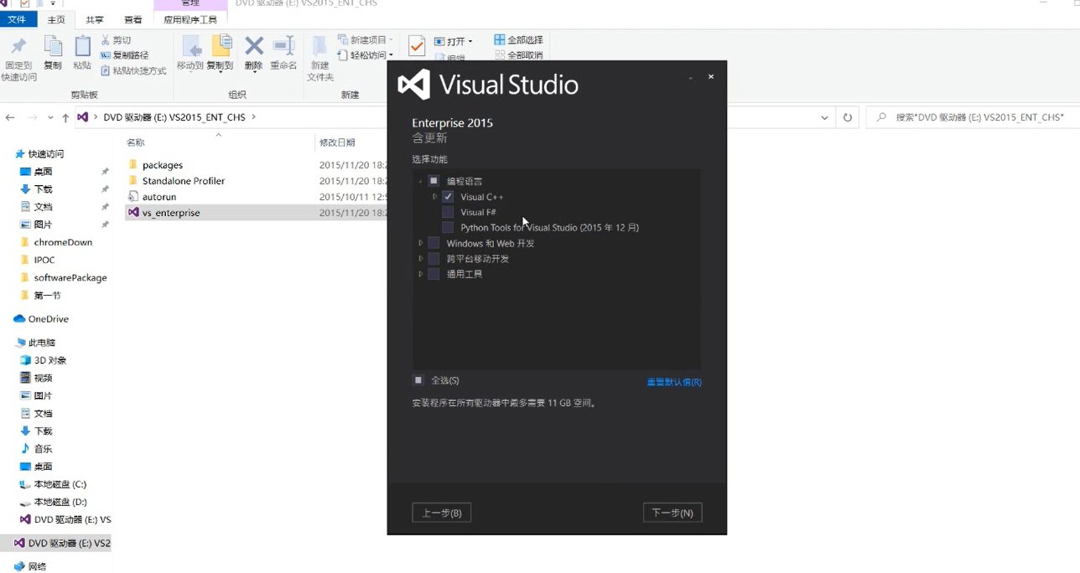This screenshot has width=1080, height=573.
Task: Check Python Tools for Visual Studio checkbox
Action: click(x=448, y=227)
